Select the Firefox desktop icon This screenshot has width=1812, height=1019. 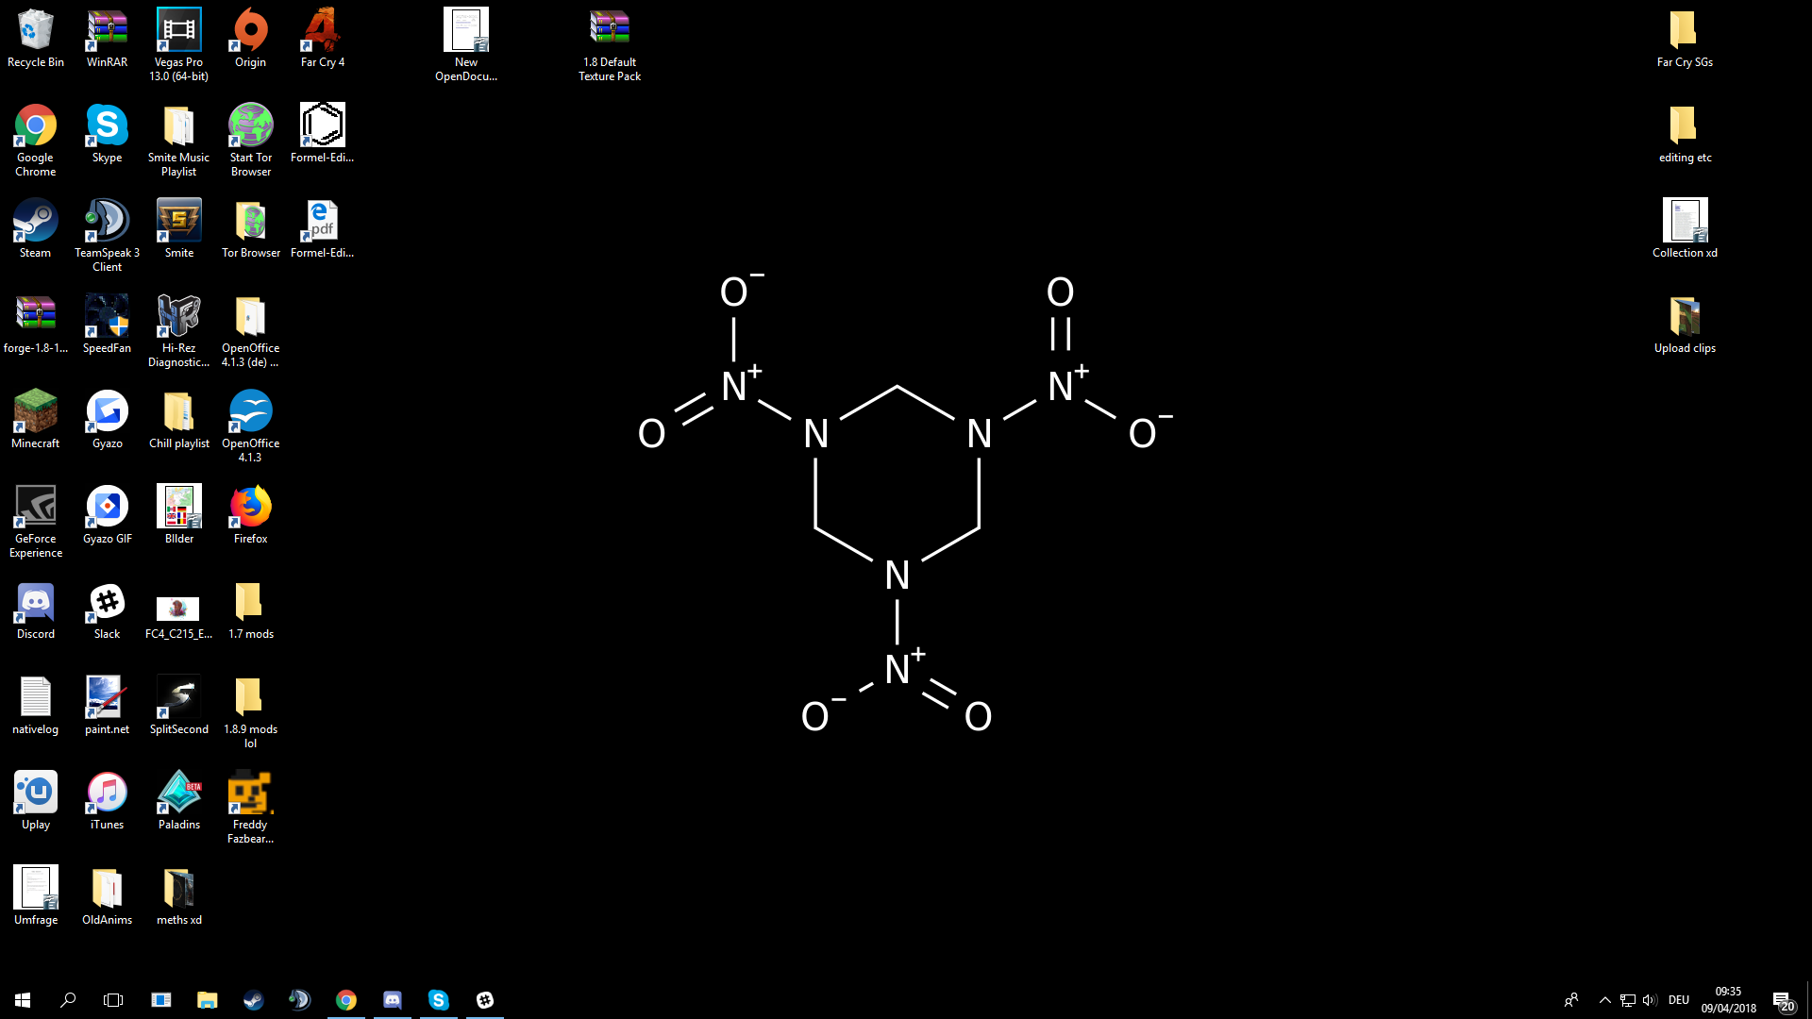click(250, 508)
